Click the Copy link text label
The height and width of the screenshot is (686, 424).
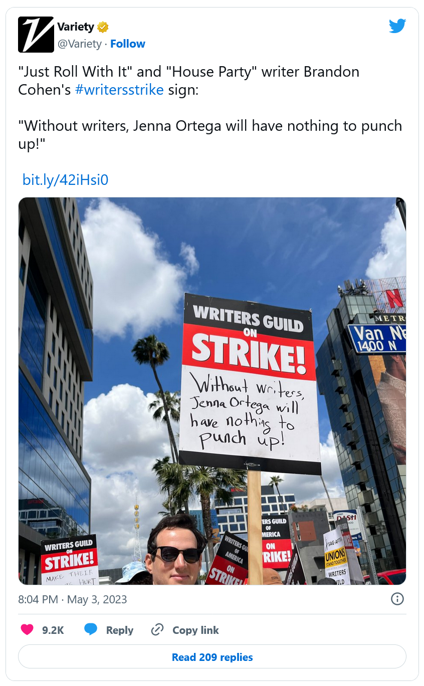[x=195, y=630]
